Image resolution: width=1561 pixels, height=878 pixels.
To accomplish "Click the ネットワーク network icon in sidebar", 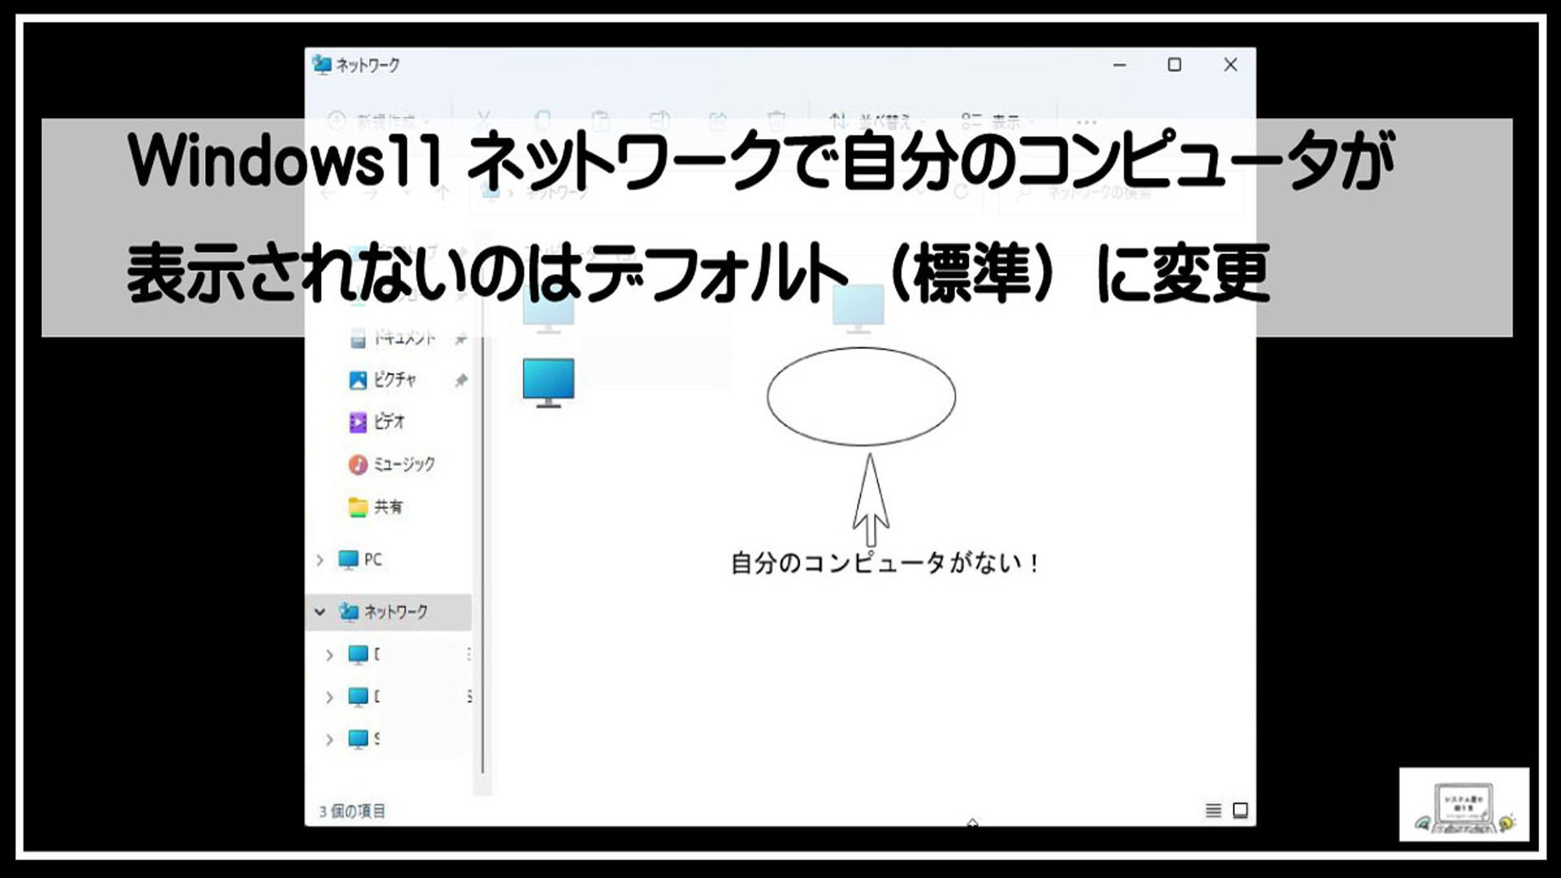I will tap(349, 611).
